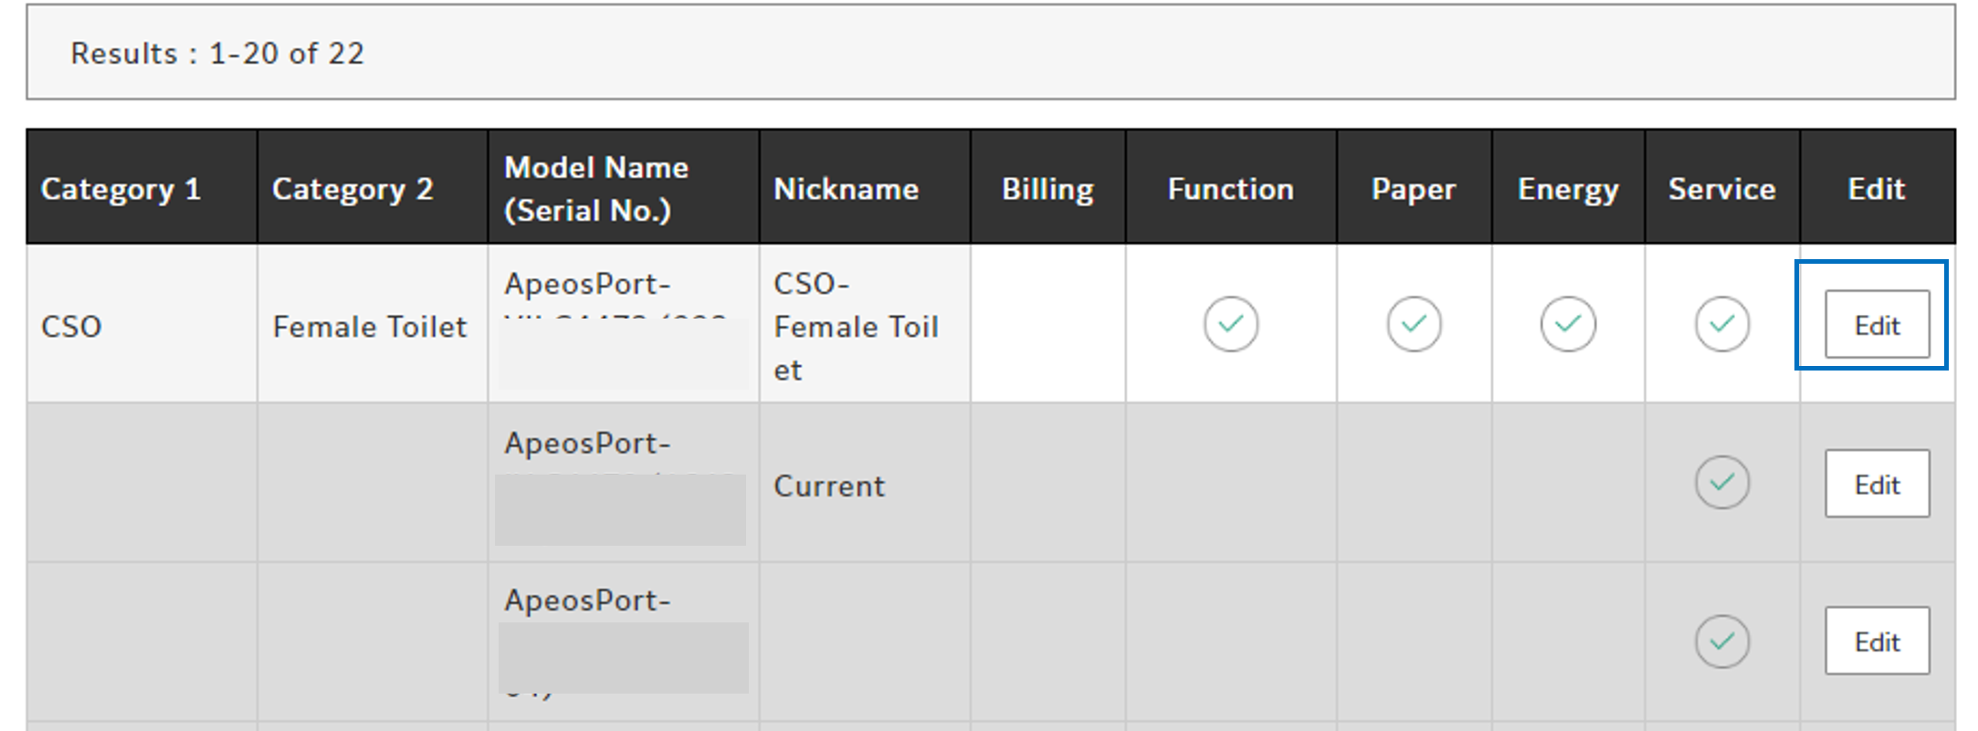Click the Category 2 column header

(x=352, y=189)
